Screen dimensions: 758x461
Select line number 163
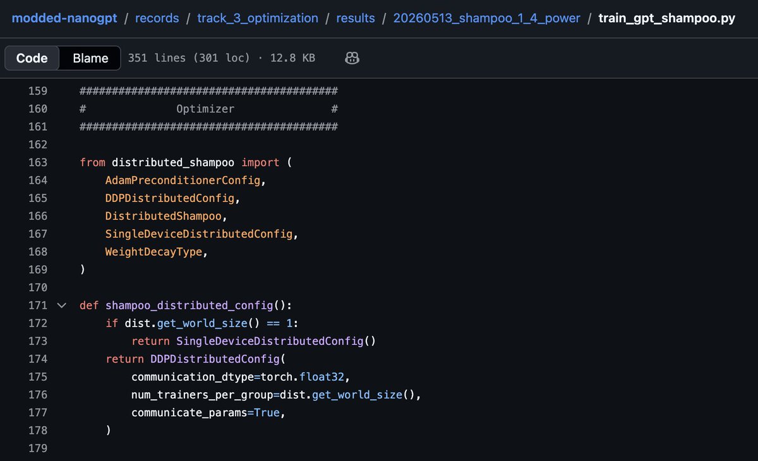point(38,162)
